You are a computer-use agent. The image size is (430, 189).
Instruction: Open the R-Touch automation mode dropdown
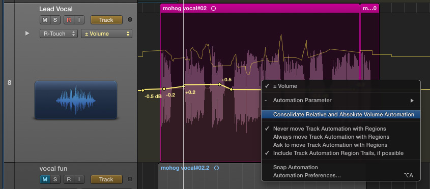[x=59, y=34]
